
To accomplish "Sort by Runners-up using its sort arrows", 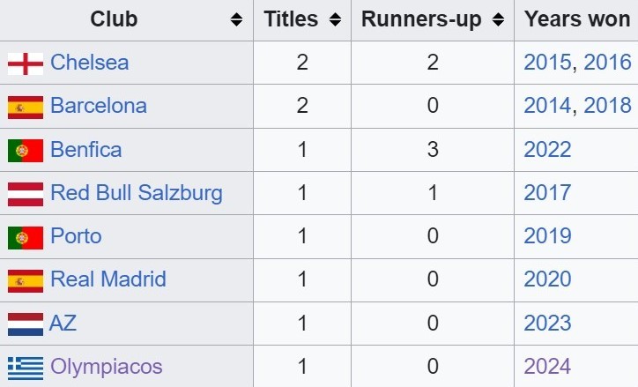I will click(x=498, y=20).
